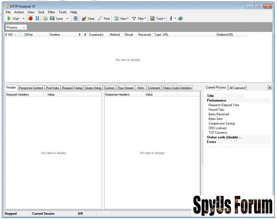Click the auto-scroll down arrow icon
This screenshot has height=219, width=277.
[x=75, y=18]
